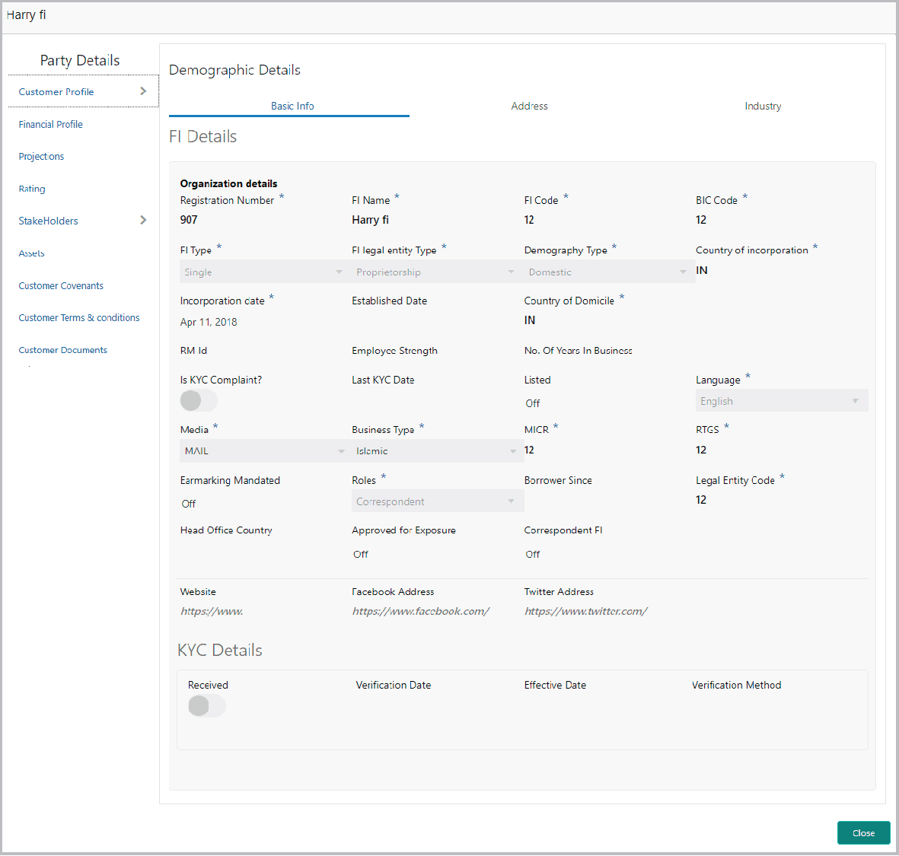Click the FI Code value 12
Screen dimensions: 899x856
(529, 220)
